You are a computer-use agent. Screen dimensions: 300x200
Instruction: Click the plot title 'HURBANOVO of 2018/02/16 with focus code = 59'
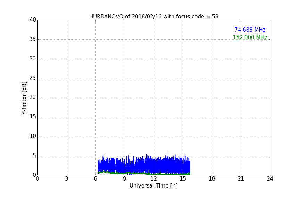[x=154, y=17]
